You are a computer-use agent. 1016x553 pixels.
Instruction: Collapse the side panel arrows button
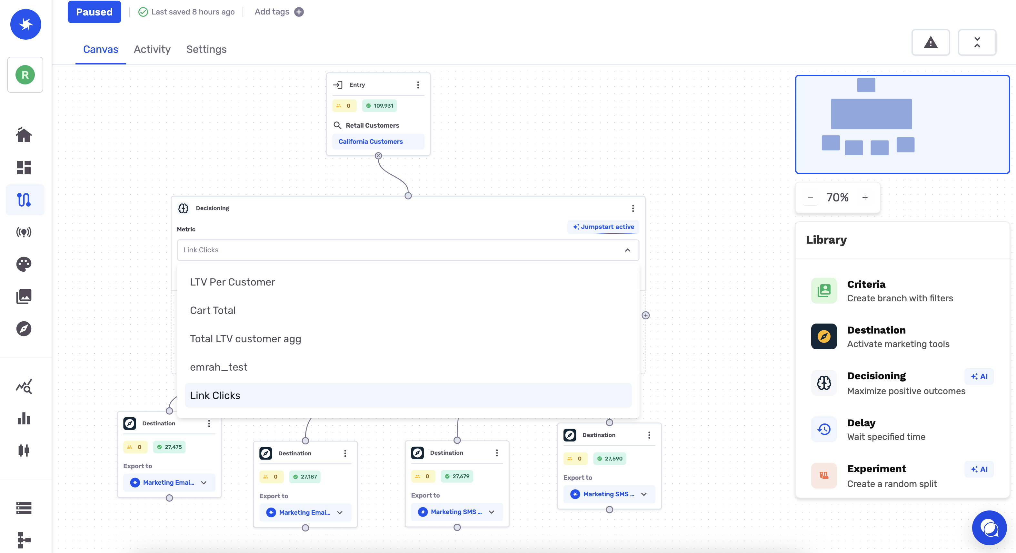977,42
